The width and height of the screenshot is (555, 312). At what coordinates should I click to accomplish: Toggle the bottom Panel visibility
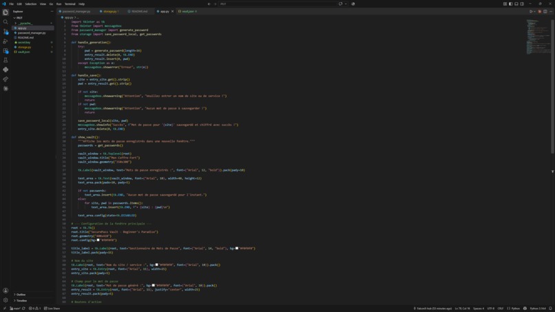point(516,4)
